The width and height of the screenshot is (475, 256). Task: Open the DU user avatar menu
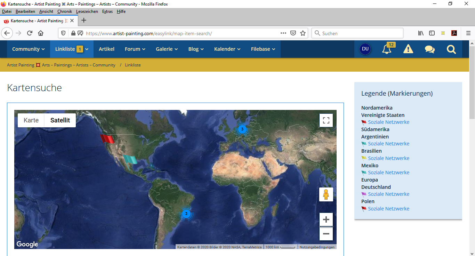[365, 49]
